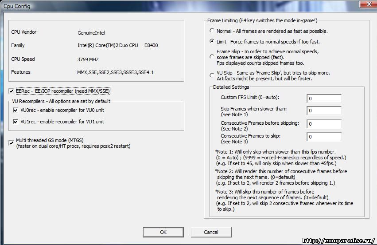This screenshot has width=377, height=245.
Task: Click the MMX,SSE,SSE2 features list
Action: click(116, 72)
